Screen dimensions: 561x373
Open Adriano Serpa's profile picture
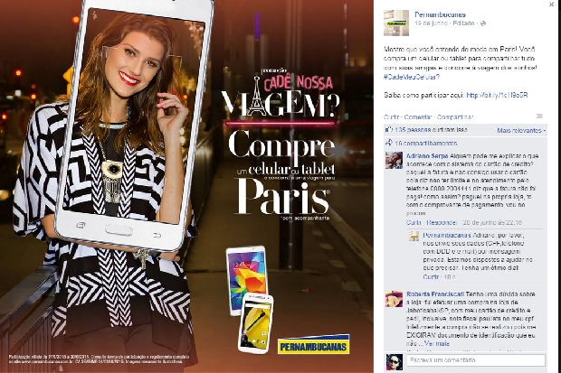[x=394, y=160]
